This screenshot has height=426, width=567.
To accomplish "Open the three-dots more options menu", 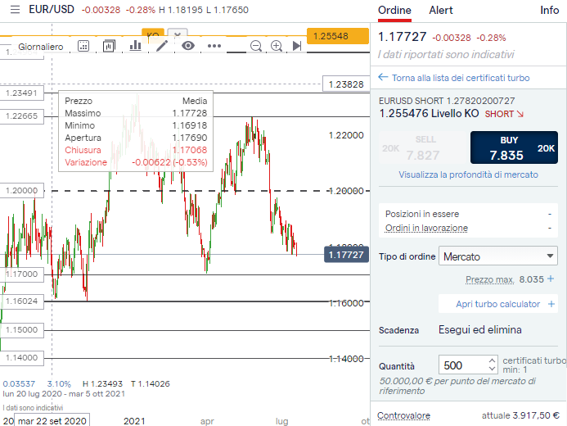I will tap(214, 46).
